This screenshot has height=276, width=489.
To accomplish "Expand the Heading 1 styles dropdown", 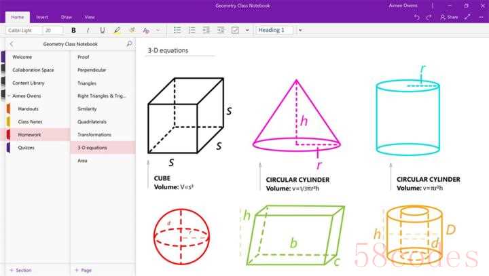I will point(300,31).
